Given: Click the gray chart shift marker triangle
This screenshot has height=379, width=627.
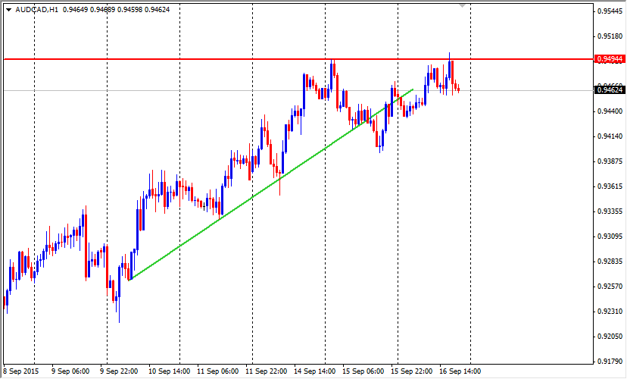Looking at the screenshot, I should [x=462, y=5].
